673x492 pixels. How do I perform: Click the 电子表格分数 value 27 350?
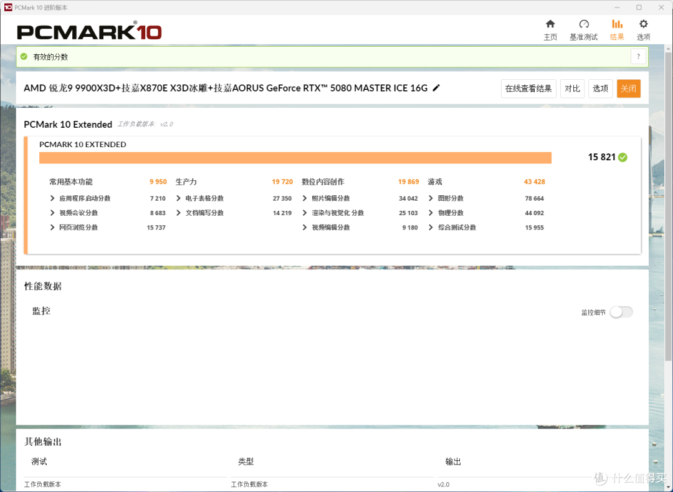pos(282,198)
